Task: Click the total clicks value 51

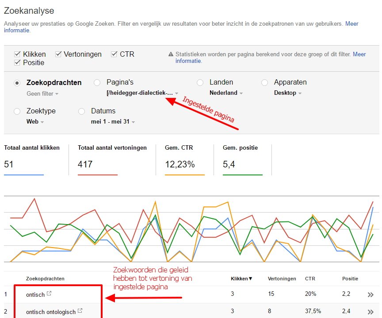Action: [x=8, y=164]
